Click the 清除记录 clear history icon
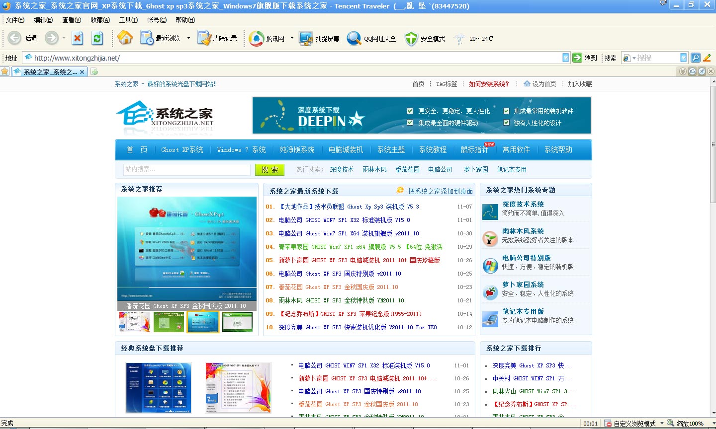The image size is (716, 429). tap(204, 38)
